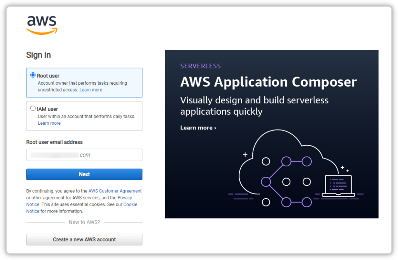398x260 pixels.
Task: Click the New to AWS? text
Action: point(84,222)
